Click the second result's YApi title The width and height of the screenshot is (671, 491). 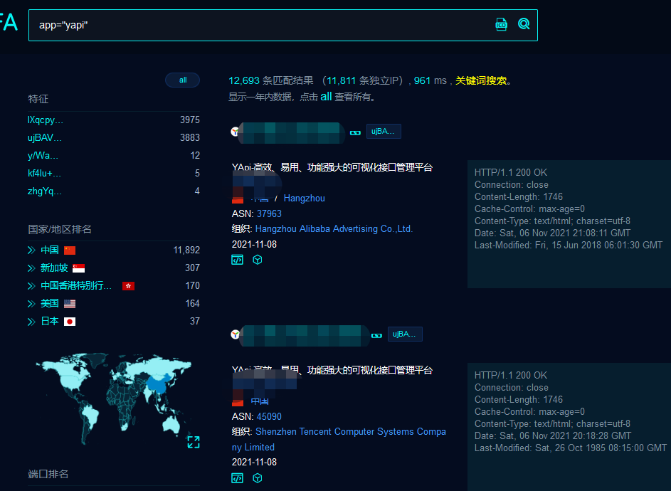tap(332, 370)
